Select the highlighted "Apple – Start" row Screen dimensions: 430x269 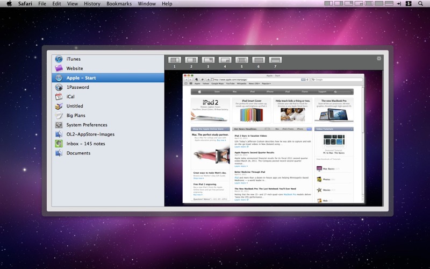(108, 77)
